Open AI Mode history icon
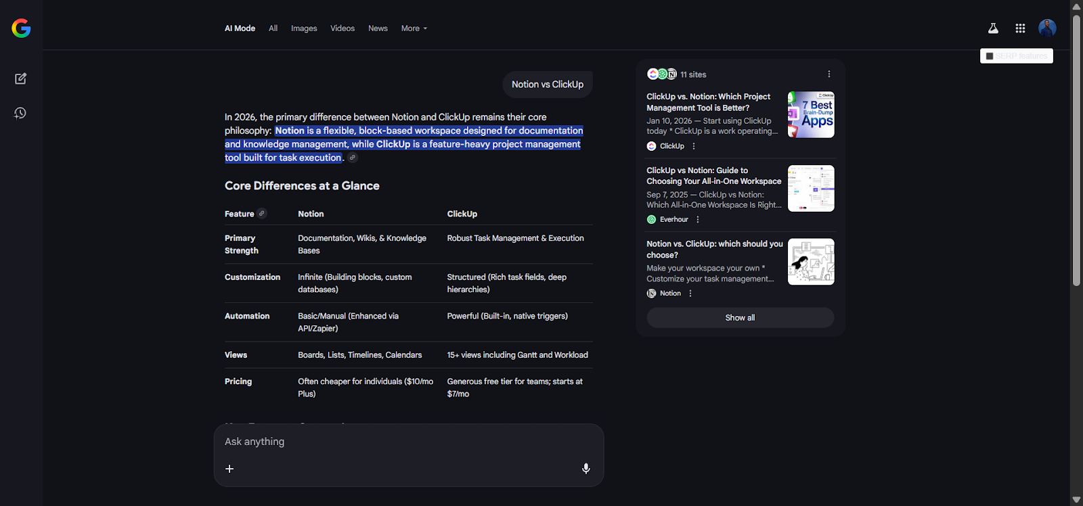 [20, 113]
